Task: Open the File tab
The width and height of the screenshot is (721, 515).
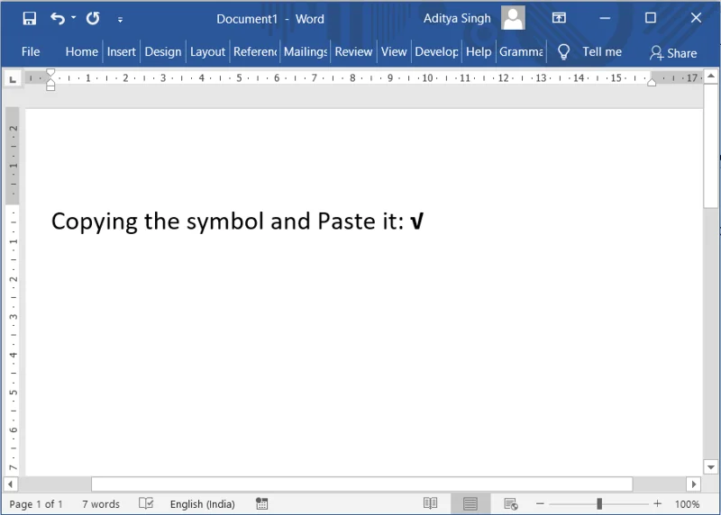Action: [31, 51]
